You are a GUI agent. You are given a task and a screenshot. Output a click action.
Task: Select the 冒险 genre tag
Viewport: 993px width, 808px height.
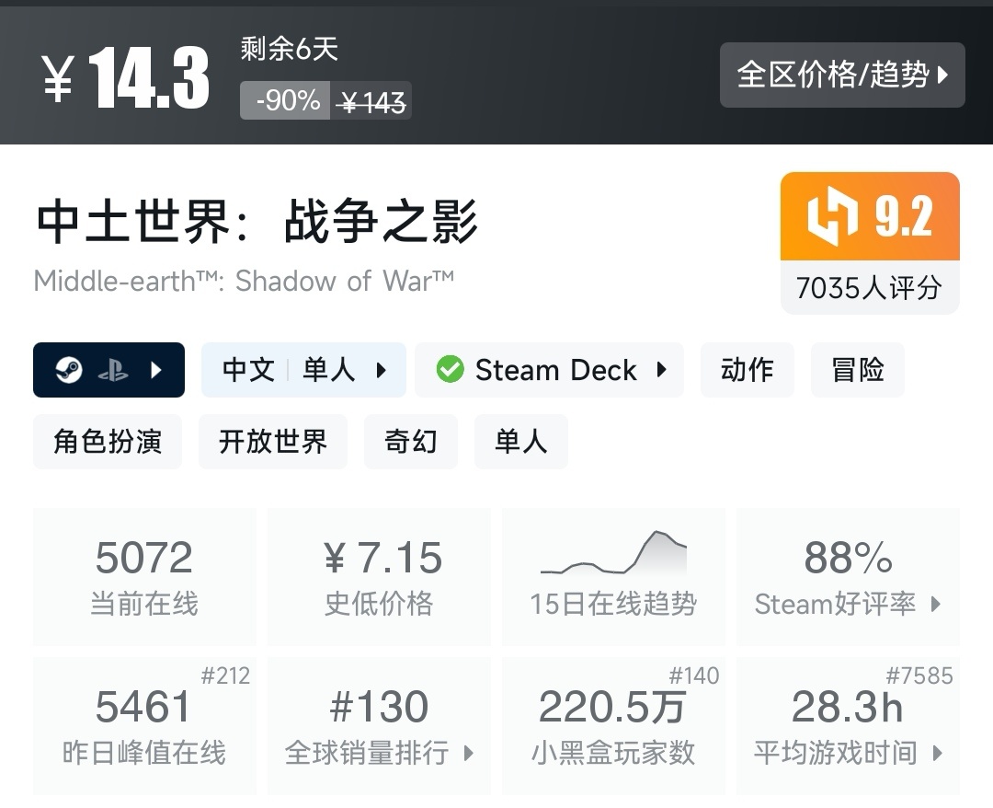click(x=857, y=370)
